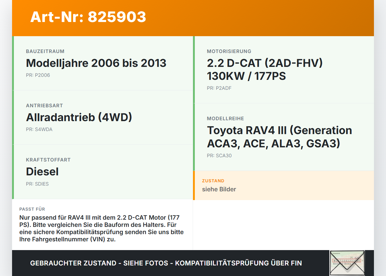Click the 'PR: P2006' code
Viewport: 386px width, 276px height.
point(38,75)
